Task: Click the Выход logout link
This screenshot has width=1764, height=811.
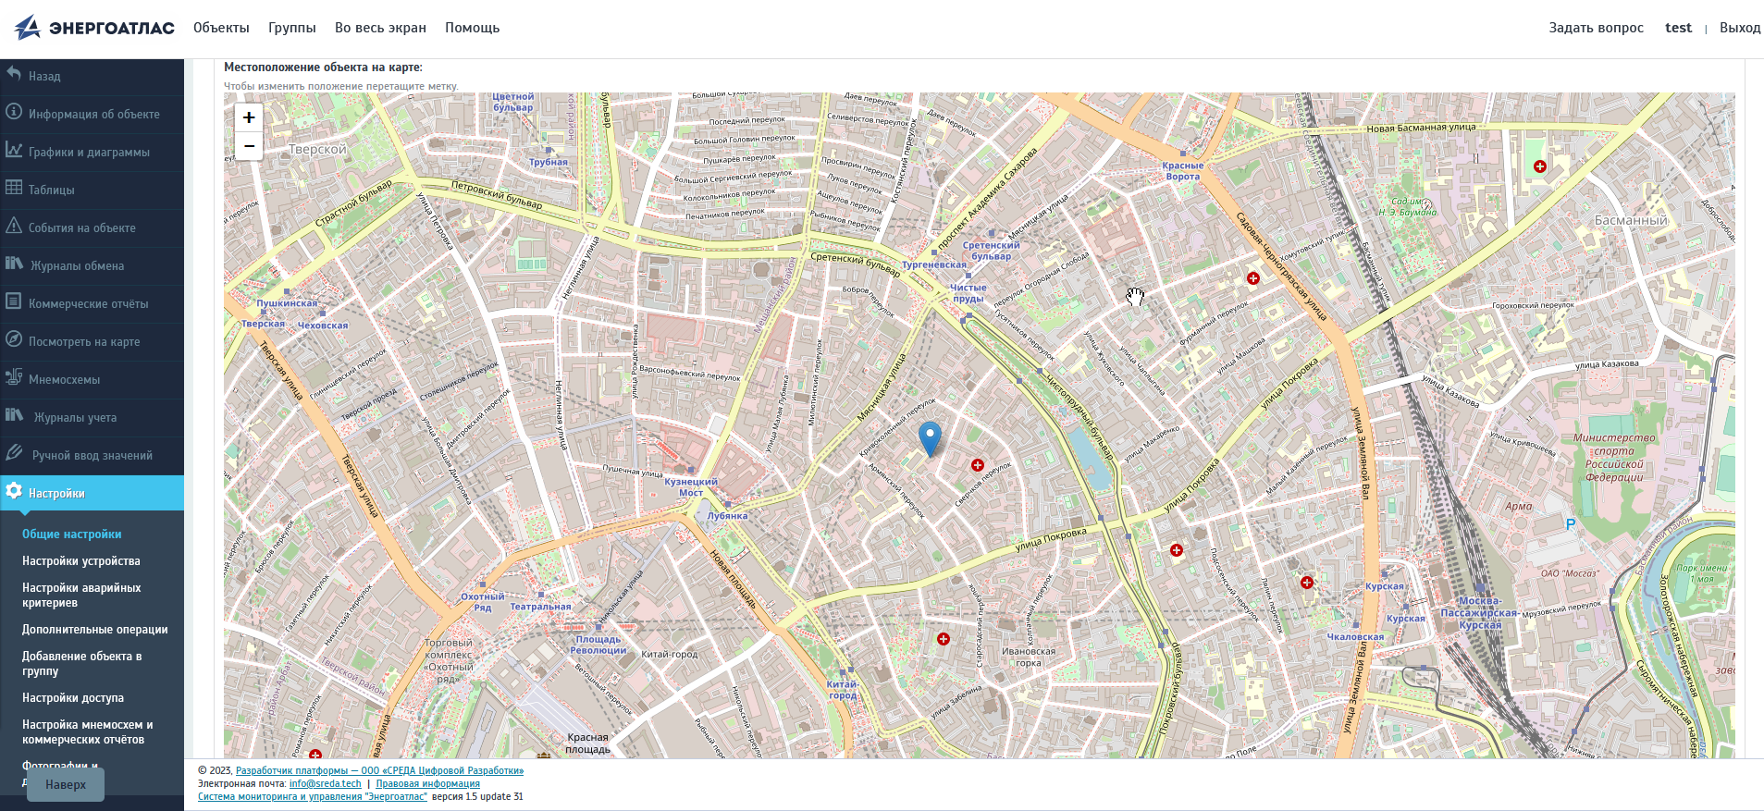Action: (x=1739, y=28)
